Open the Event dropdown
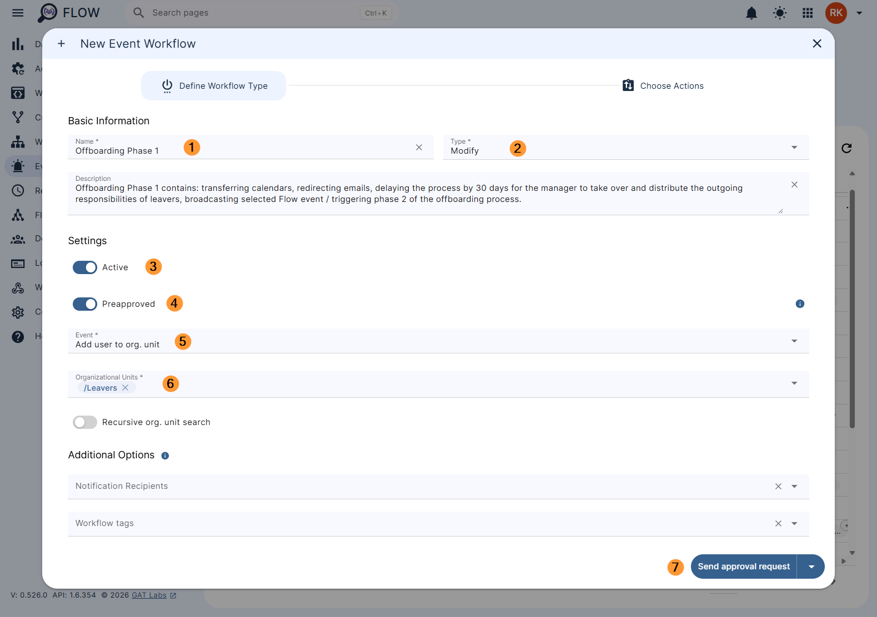 [x=438, y=341]
